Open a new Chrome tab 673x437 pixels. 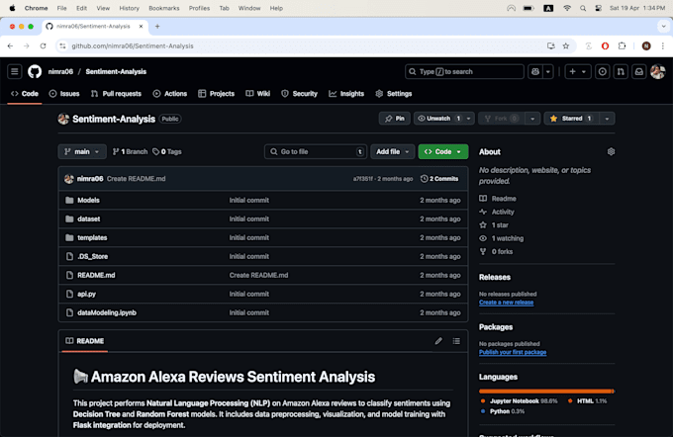[157, 26]
